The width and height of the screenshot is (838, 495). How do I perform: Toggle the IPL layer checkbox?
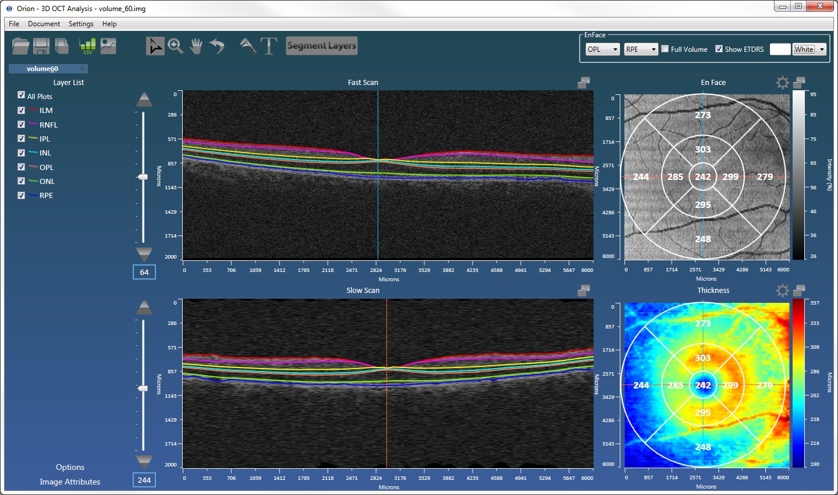tap(22, 139)
